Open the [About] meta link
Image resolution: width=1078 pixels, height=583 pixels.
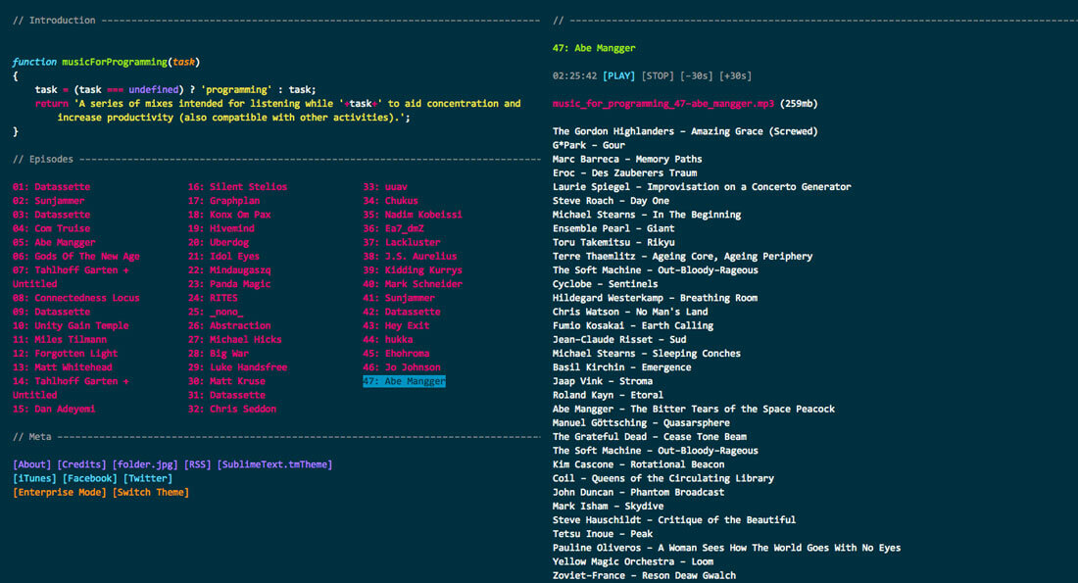pyautogui.click(x=31, y=464)
